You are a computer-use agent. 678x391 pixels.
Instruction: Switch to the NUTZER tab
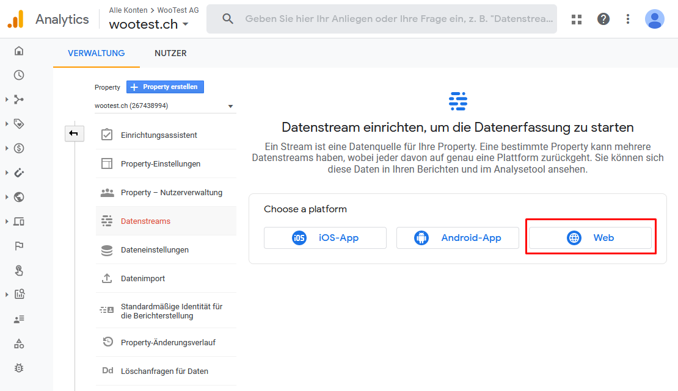170,53
